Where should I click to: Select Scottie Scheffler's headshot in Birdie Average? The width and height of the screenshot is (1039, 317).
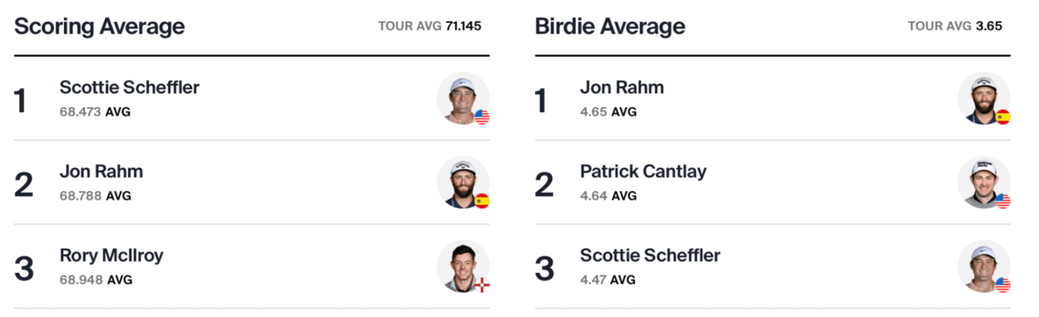pyautogui.click(x=984, y=266)
